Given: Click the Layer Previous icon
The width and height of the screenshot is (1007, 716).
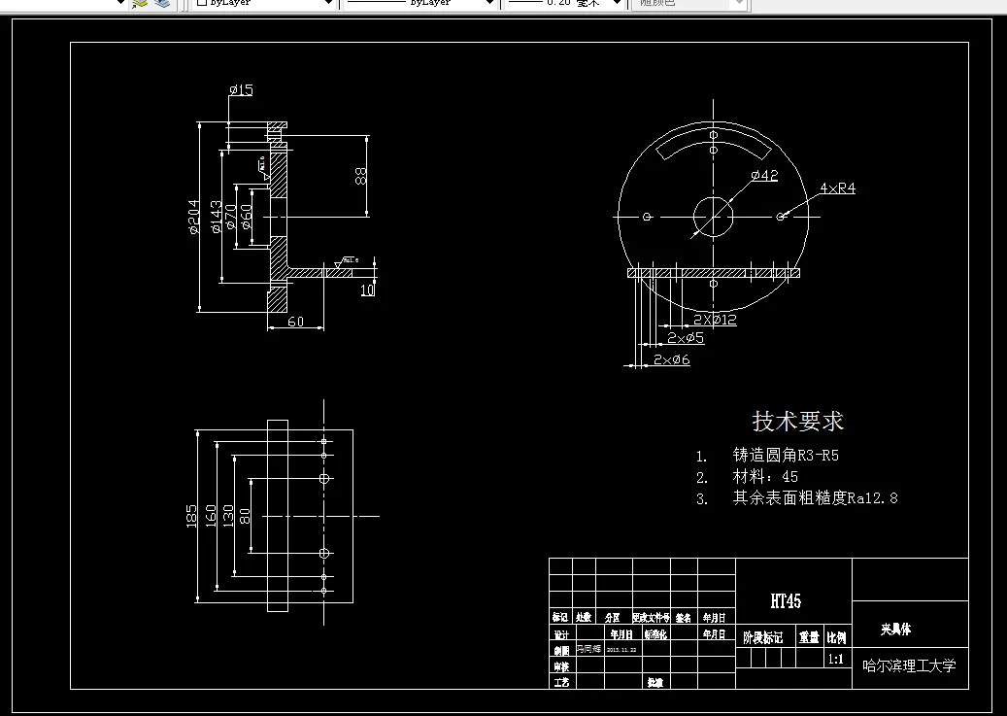Looking at the screenshot, I should [161, 4].
